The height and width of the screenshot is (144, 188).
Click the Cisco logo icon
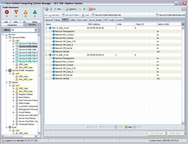pos(183,9)
